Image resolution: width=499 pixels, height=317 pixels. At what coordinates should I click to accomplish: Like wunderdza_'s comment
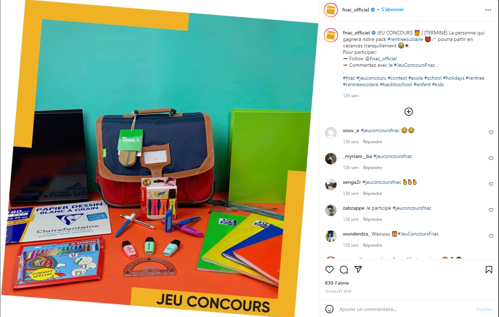[x=491, y=236]
